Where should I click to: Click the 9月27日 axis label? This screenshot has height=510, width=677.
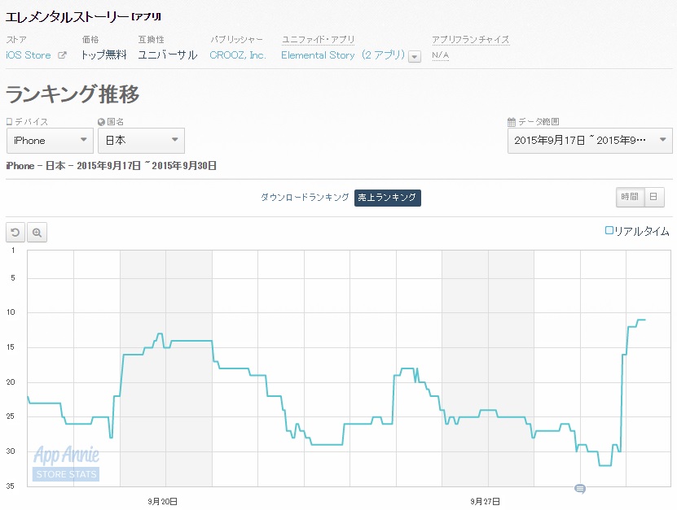486,501
